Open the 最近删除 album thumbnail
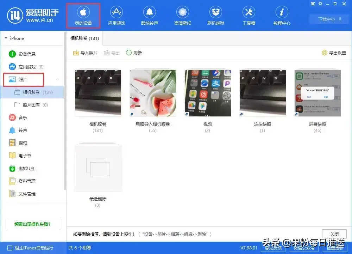352x254 pixels. pyautogui.click(x=98, y=168)
